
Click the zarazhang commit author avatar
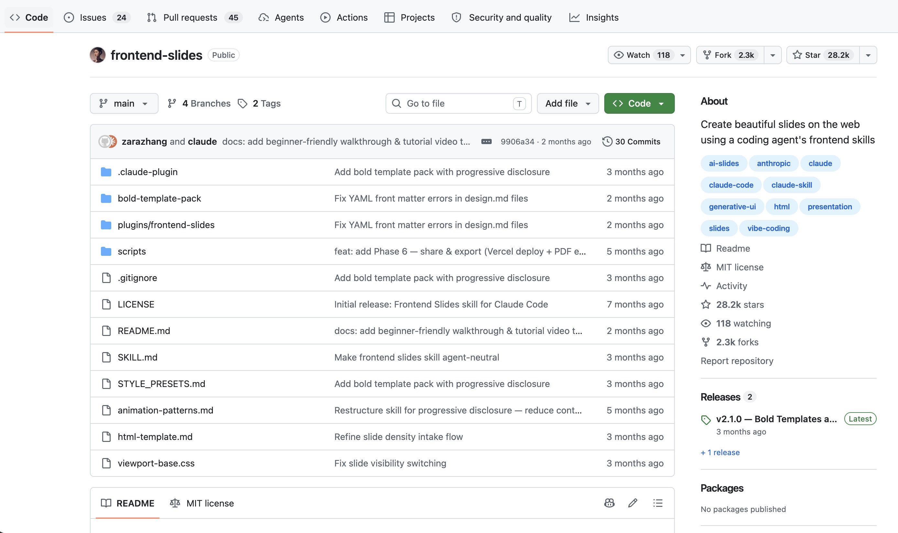click(105, 141)
